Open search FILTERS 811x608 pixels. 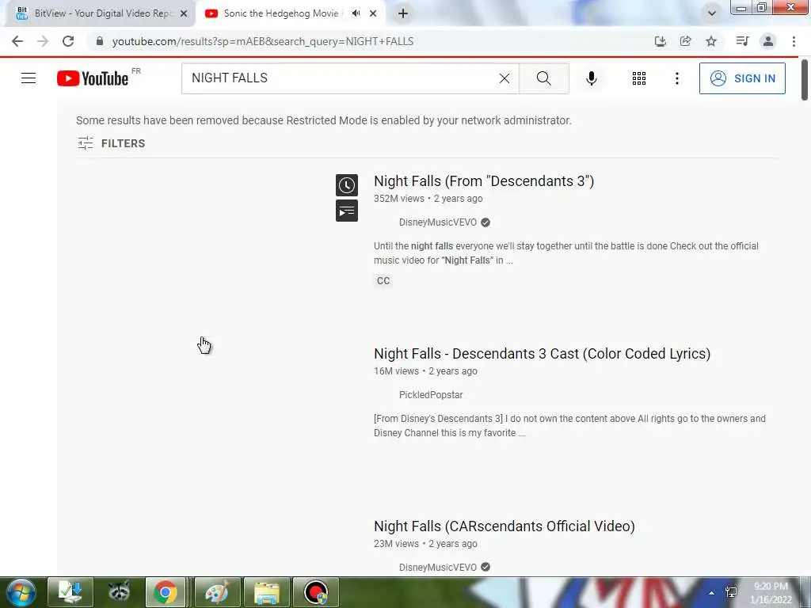[x=111, y=143]
